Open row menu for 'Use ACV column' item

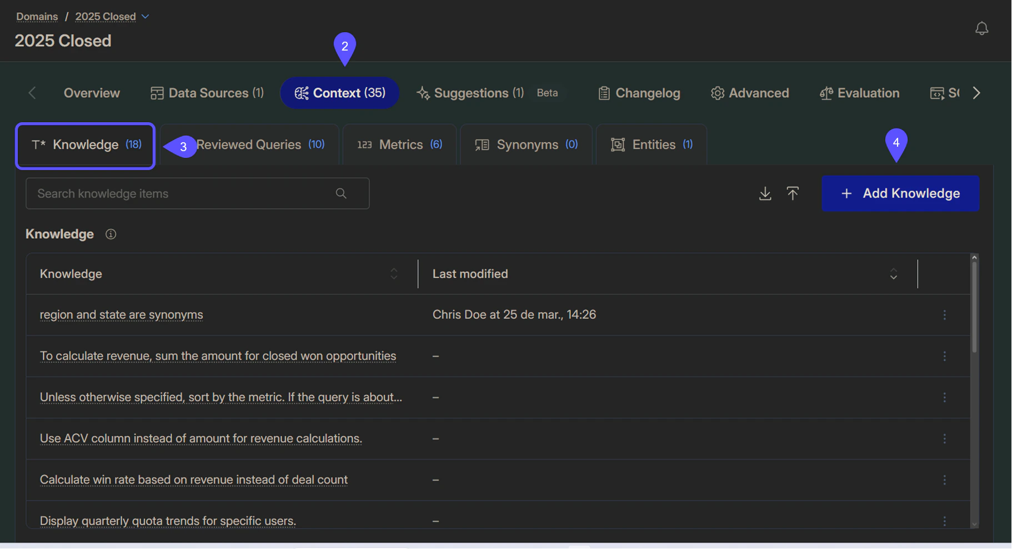pos(944,438)
